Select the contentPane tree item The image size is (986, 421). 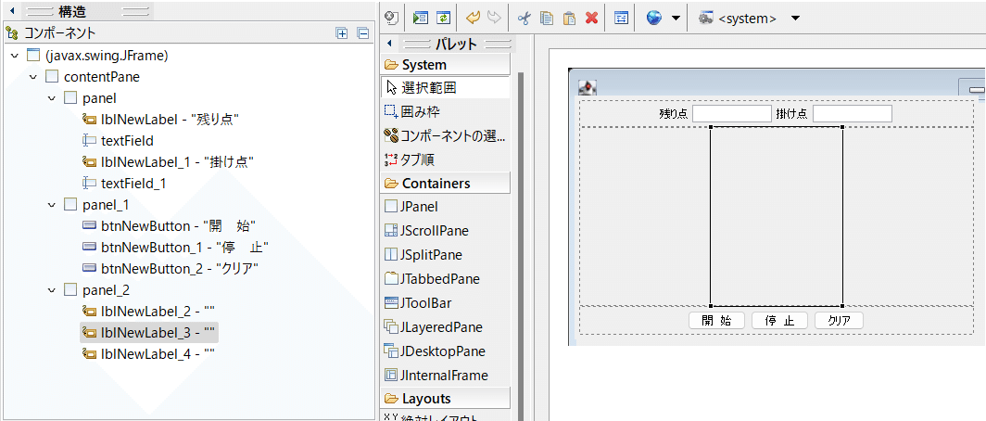coord(93,77)
